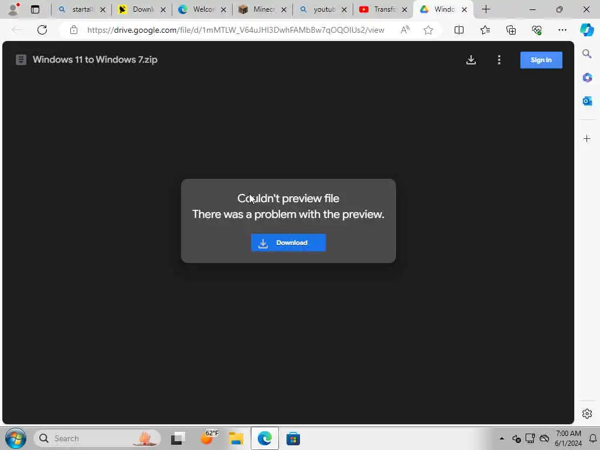Viewport: 600px width, 450px height.
Task: Open the three-dot more actions menu in Drive
Action: (x=499, y=60)
